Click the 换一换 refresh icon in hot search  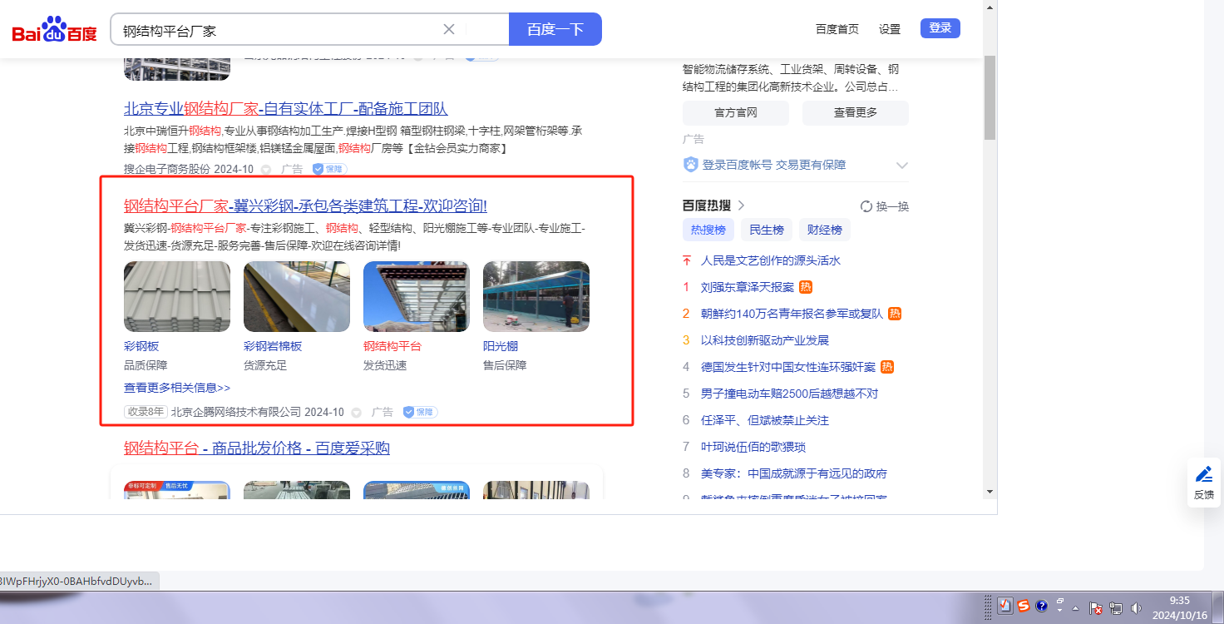(866, 206)
